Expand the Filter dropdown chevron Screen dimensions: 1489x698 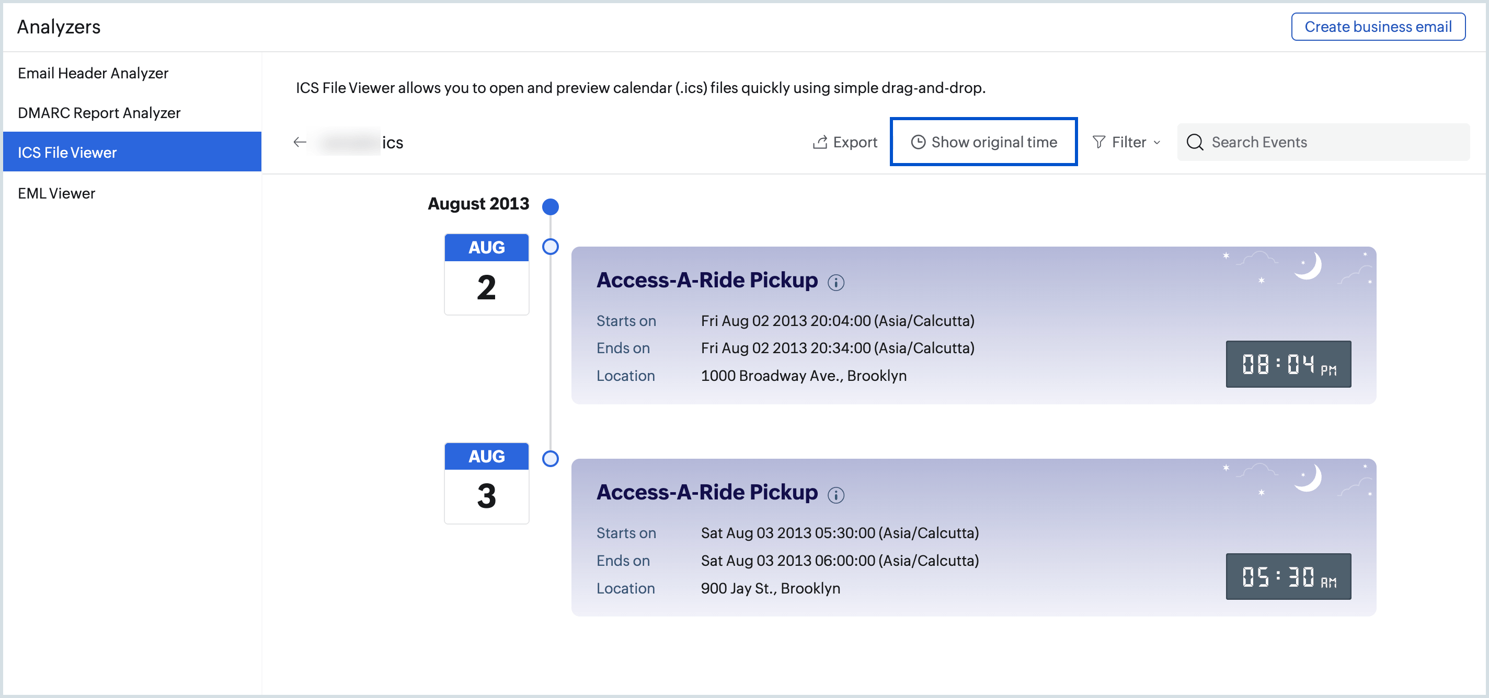pos(1156,143)
